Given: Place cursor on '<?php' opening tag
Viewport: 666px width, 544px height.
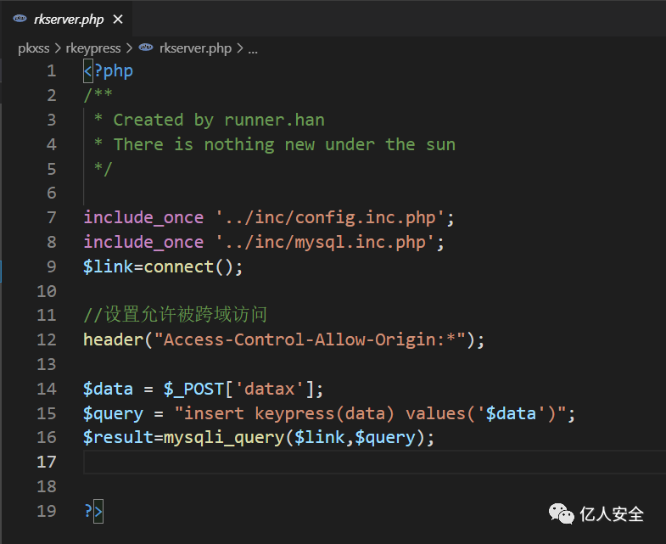Looking at the screenshot, I should 109,71.
